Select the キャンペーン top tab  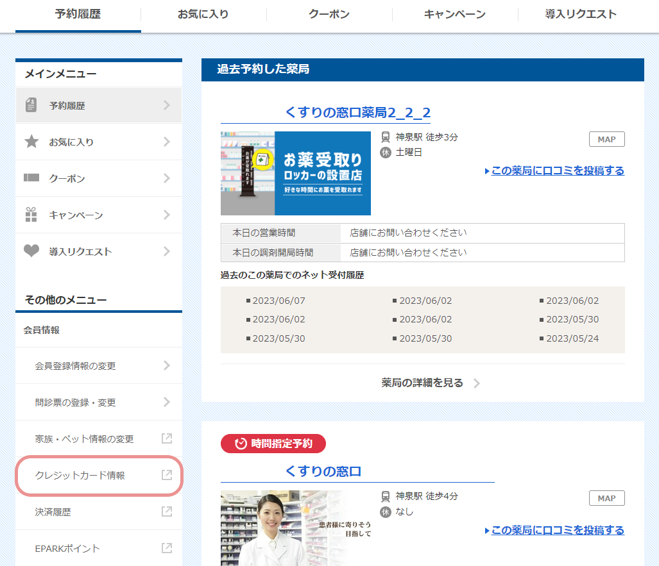point(455,14)
